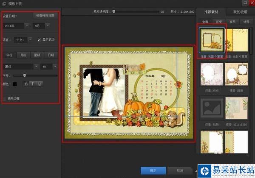Select the 年份 button
The width and height of the screenshot is (255, 178).
pyautogui.click(x=9, y=55)
